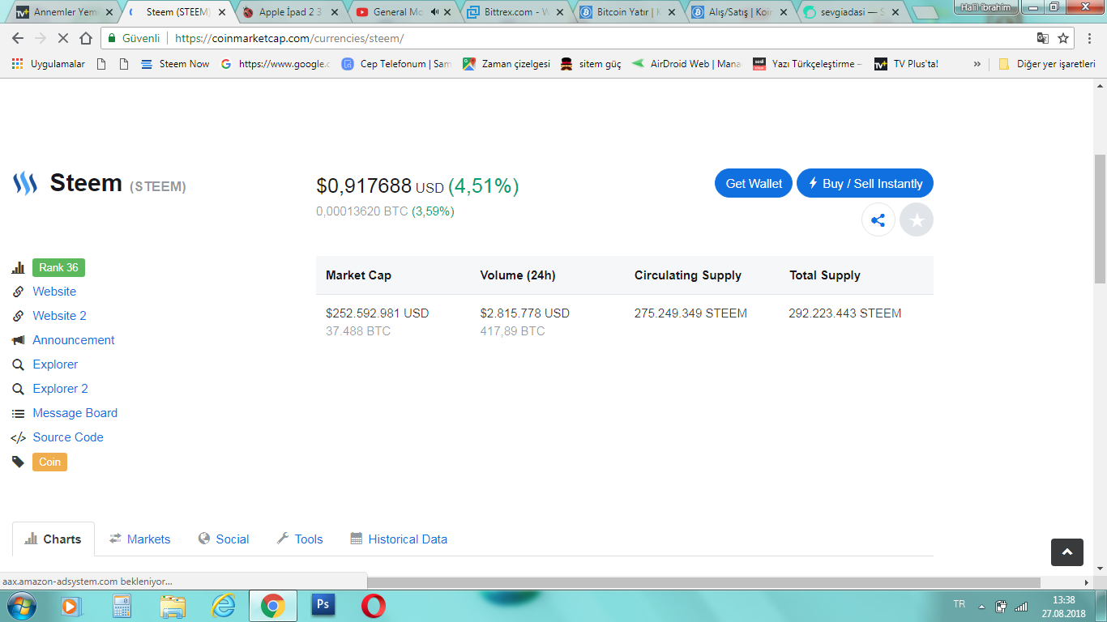
Task: Click Buy / Sell Instantly
Action: pyautogui.click(x=865, y=183)
